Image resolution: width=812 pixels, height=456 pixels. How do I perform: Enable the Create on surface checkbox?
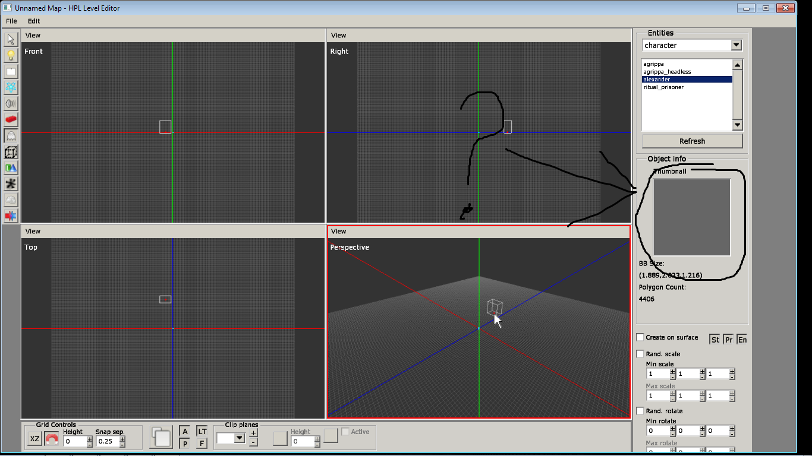640,337
